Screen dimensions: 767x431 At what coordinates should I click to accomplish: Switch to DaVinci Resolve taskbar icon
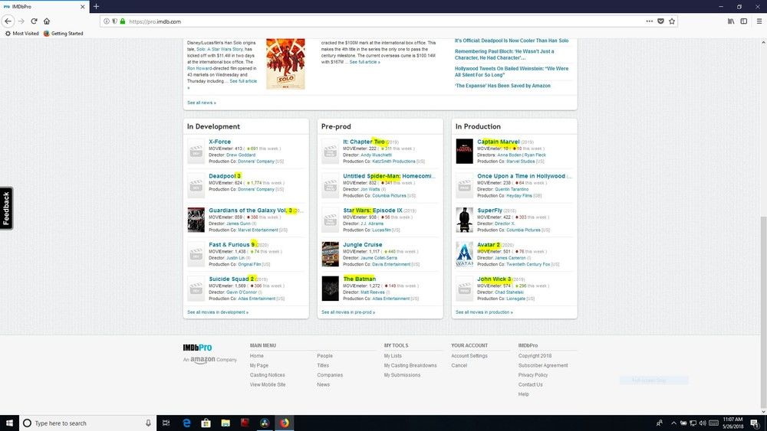pos(265,423)
